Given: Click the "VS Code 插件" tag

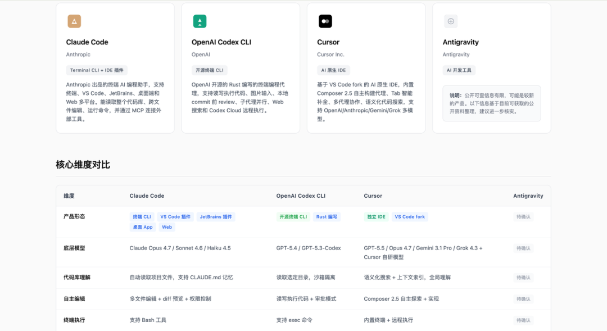Looking at the screenshot, I should pos(175,217).
